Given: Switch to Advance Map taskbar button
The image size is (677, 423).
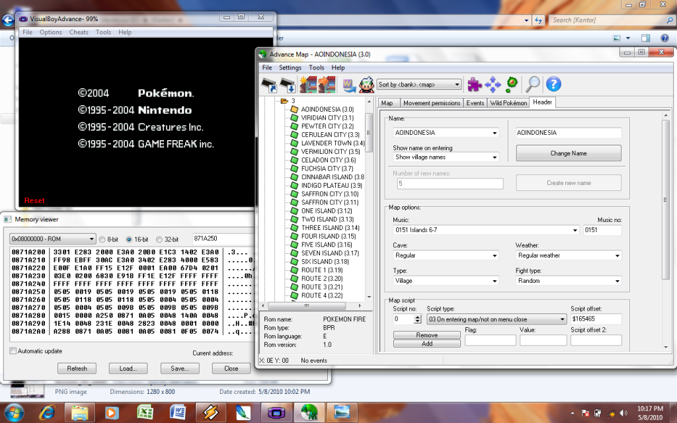Looking at the screenshot, I should 309,412.
